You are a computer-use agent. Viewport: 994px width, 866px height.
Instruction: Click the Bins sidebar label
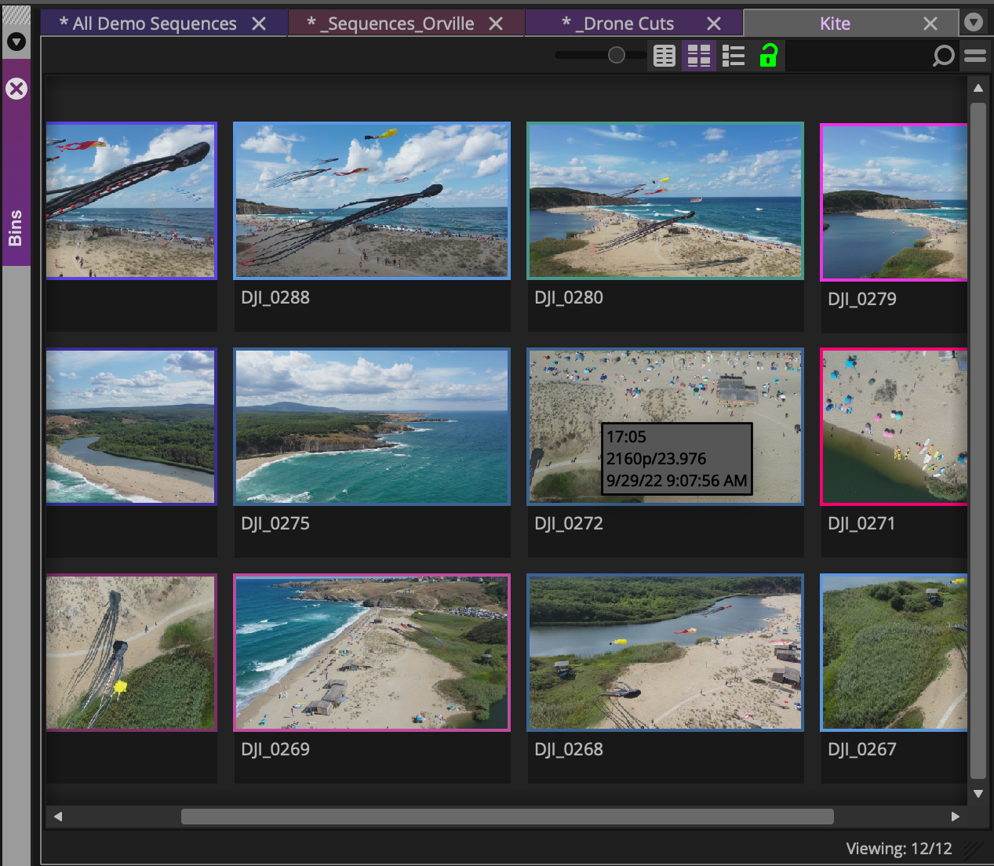point(16,228)
